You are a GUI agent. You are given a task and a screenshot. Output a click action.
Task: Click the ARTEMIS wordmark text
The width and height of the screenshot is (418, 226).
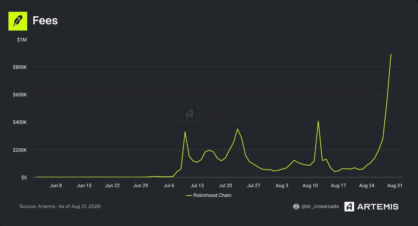(378, 206)
